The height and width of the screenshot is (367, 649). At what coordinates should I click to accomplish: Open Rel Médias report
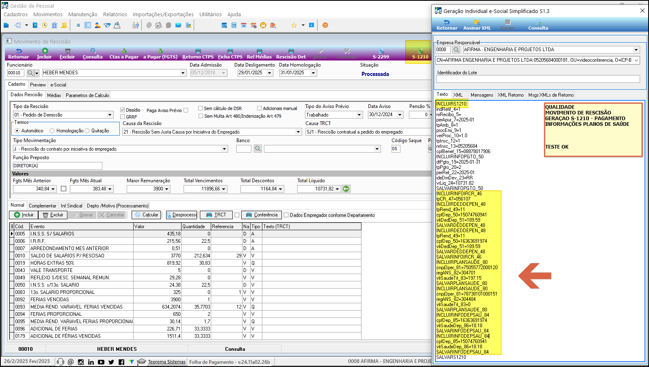point(259,54)
